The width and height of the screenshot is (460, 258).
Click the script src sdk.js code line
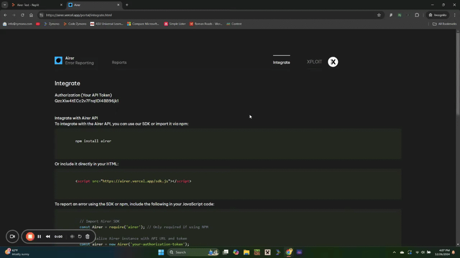pyautogui.click(x=133, y=181)
